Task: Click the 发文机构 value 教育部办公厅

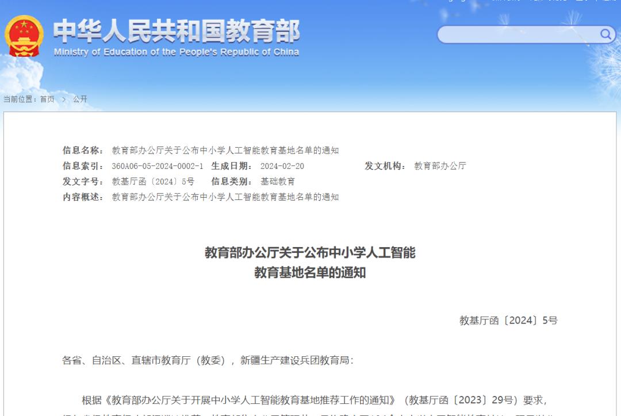Action: (x=440, y=165)
